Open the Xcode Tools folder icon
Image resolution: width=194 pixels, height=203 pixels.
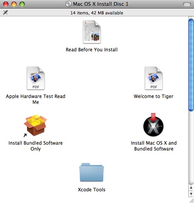(92, 172)
